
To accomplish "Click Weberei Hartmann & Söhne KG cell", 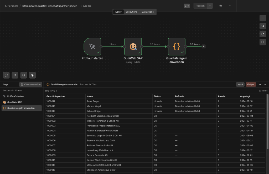I will (x=119, y=121).
